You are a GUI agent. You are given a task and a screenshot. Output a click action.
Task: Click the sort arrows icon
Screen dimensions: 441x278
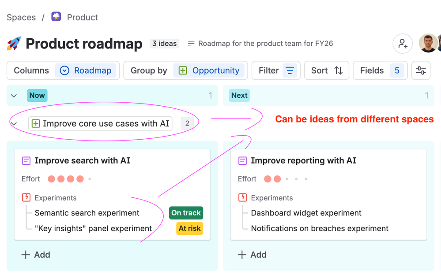coord(338,70)
